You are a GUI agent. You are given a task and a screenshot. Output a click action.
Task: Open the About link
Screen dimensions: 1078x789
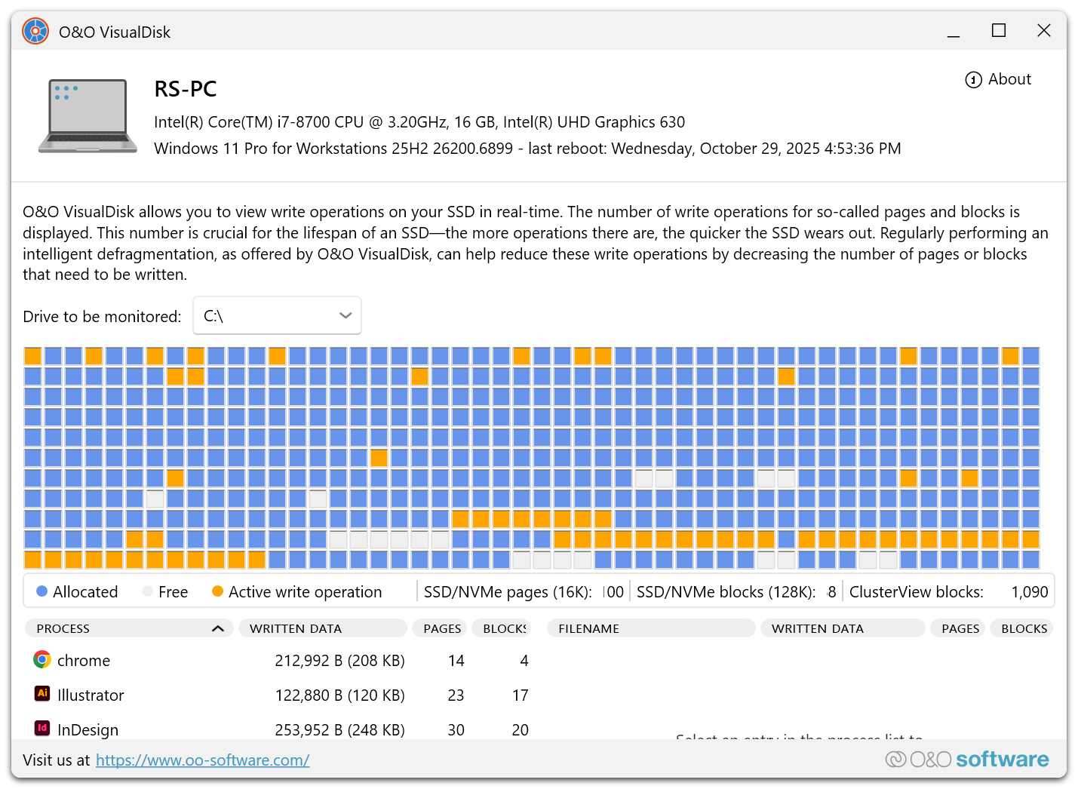[x=1009, y=79]
